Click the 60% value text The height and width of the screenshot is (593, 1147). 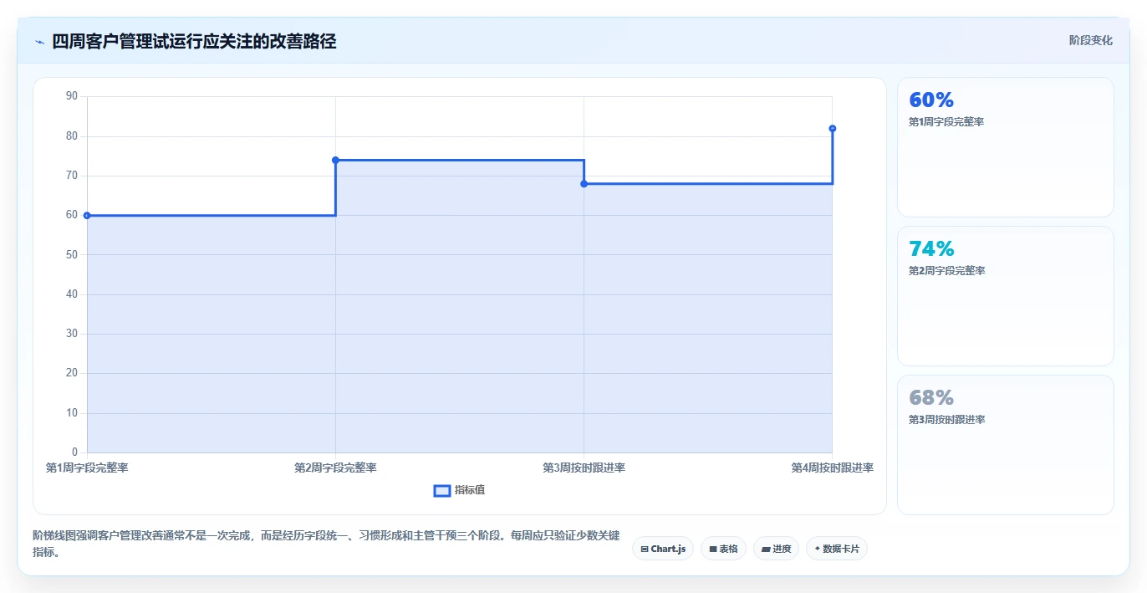coord(931,100)
